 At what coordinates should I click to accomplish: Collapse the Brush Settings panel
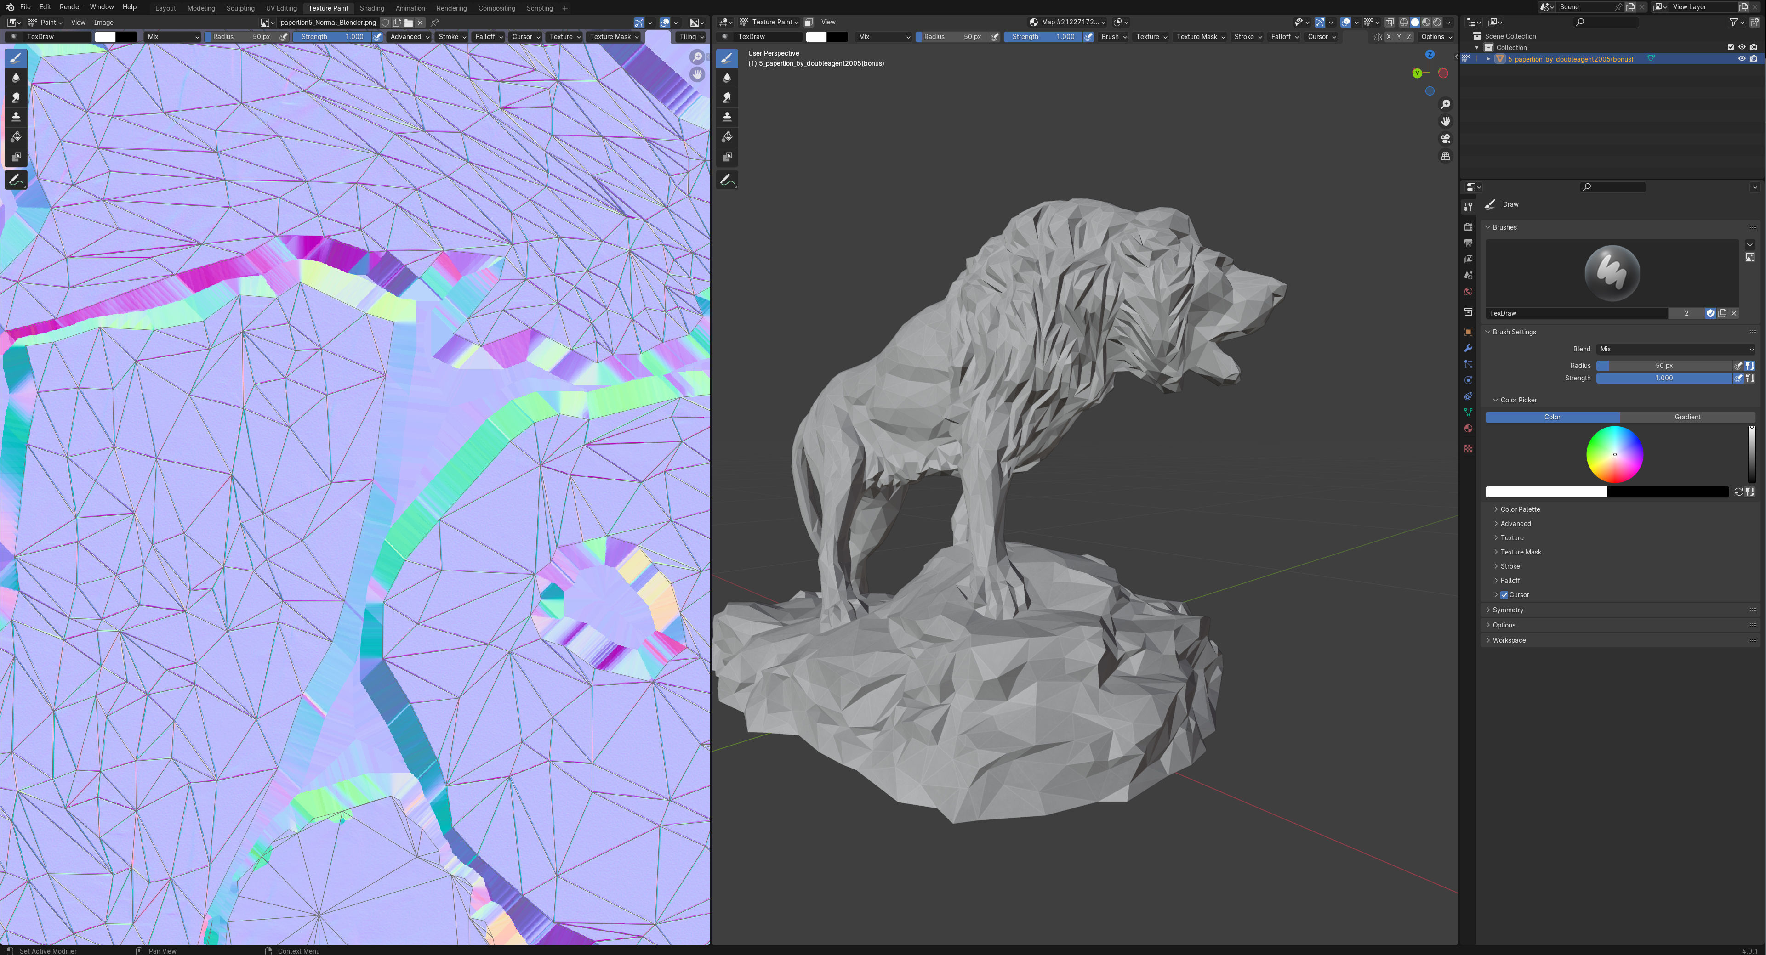point(1515,332)
